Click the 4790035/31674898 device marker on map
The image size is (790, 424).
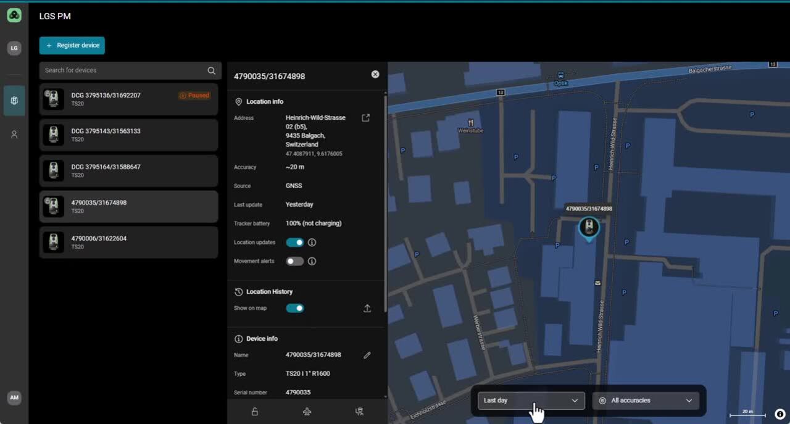tap(589, 228)
